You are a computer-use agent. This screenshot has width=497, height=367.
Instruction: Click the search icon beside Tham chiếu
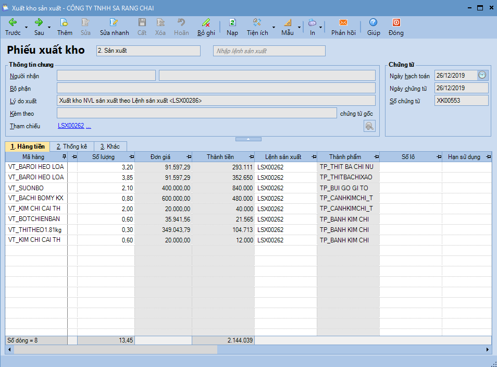369,126
